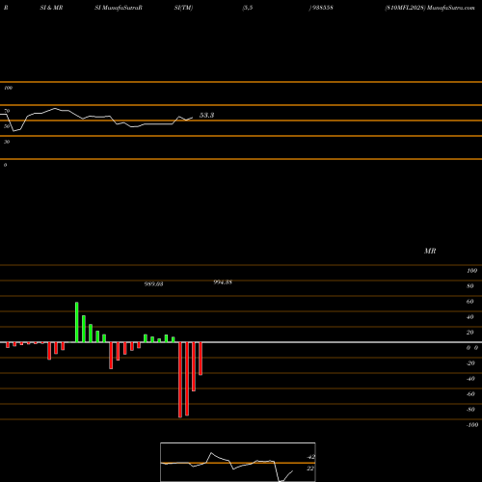The width and height of the screenshot is (482, 482).
Task: Select the 994.38 price label
Action: pos(223,282)
